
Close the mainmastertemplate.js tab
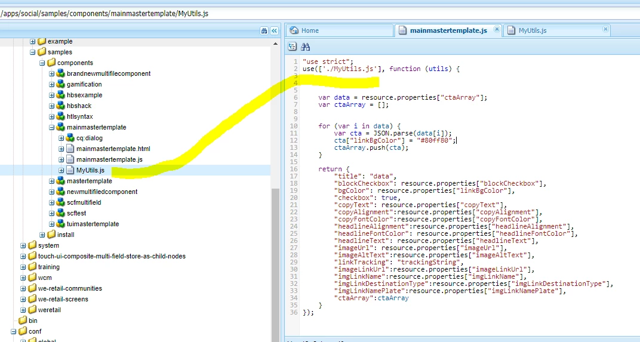[x=497, y=29]
